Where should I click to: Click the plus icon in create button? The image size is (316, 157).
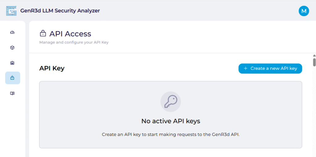[246, 68]
